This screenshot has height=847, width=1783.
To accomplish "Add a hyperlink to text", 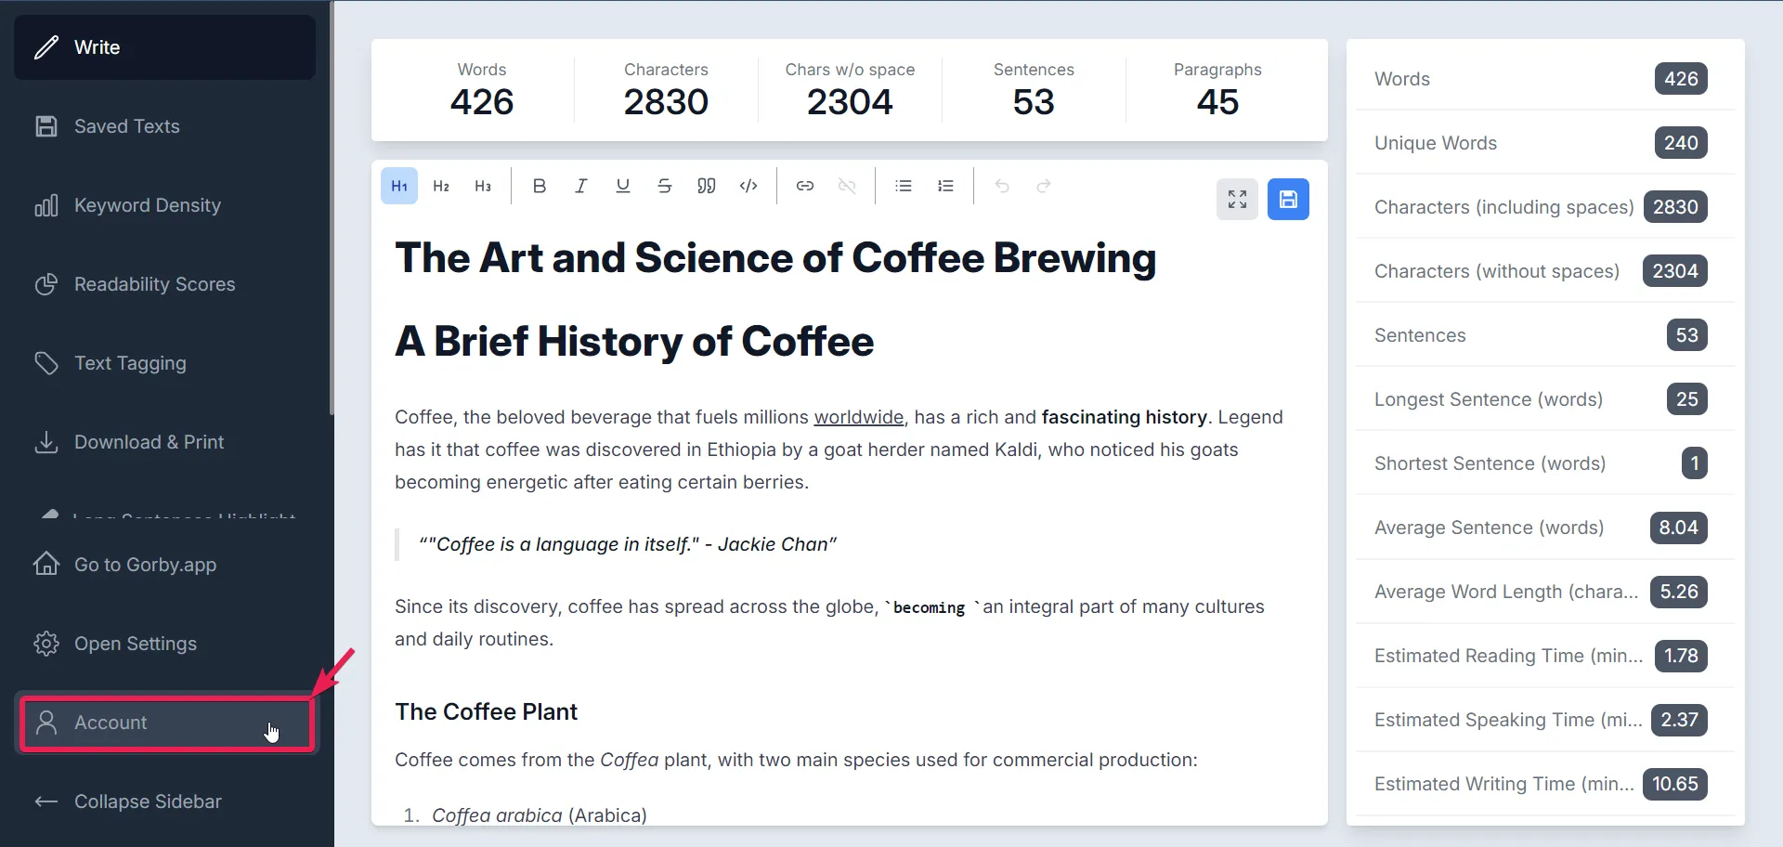I will coord(805,186).
